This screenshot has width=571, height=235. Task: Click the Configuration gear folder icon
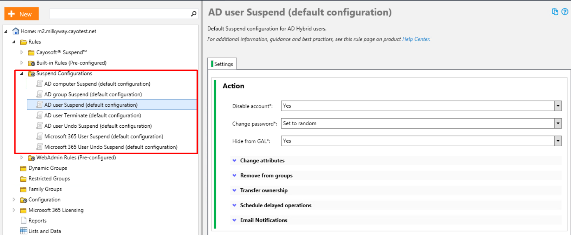point(24,200)
